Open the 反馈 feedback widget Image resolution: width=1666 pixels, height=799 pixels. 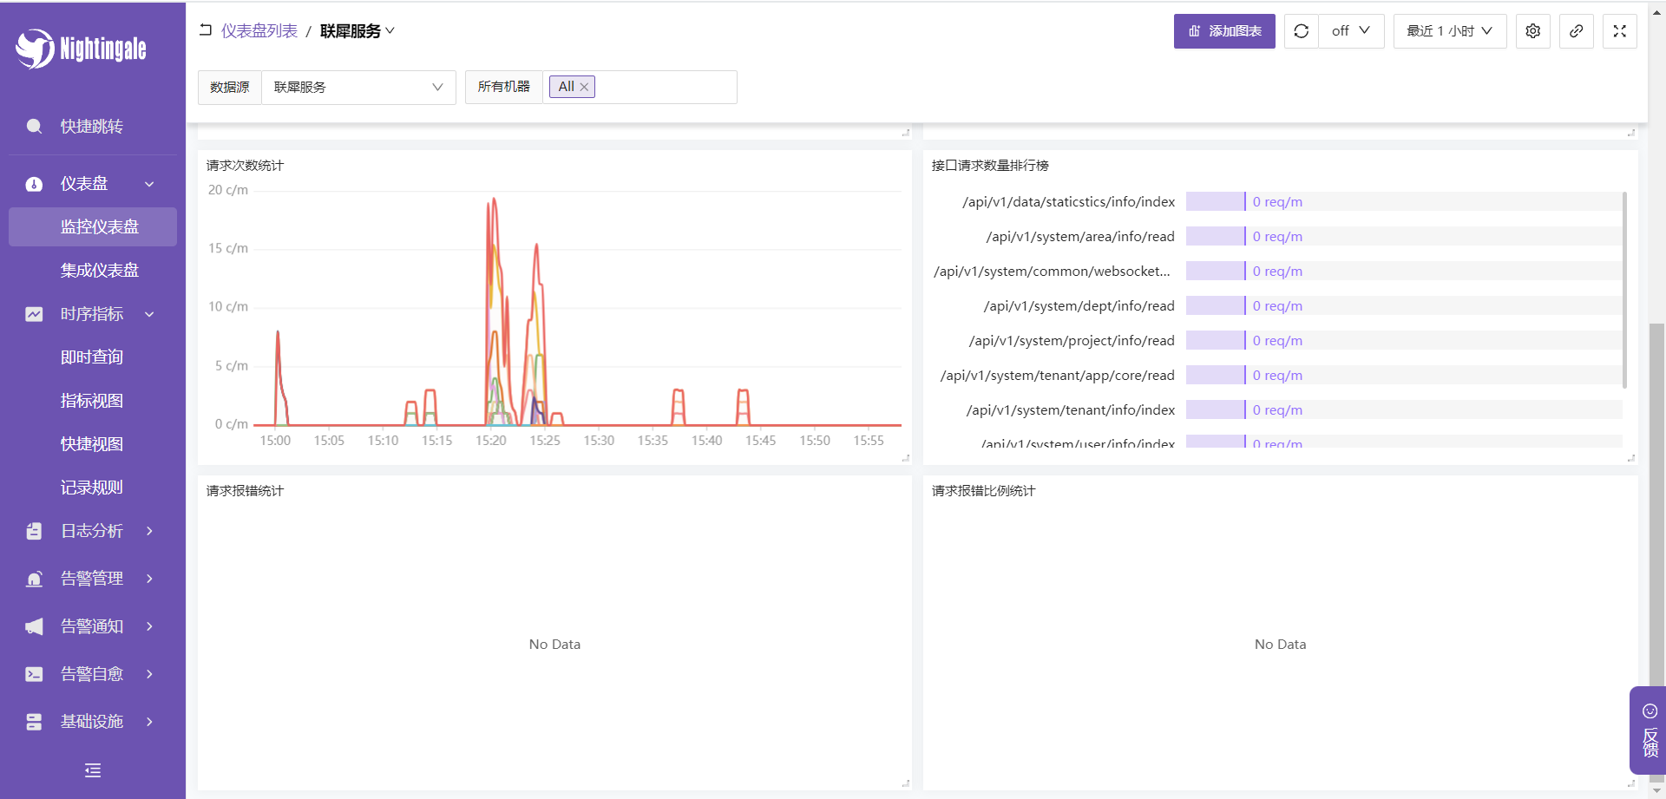(1649, 730)
